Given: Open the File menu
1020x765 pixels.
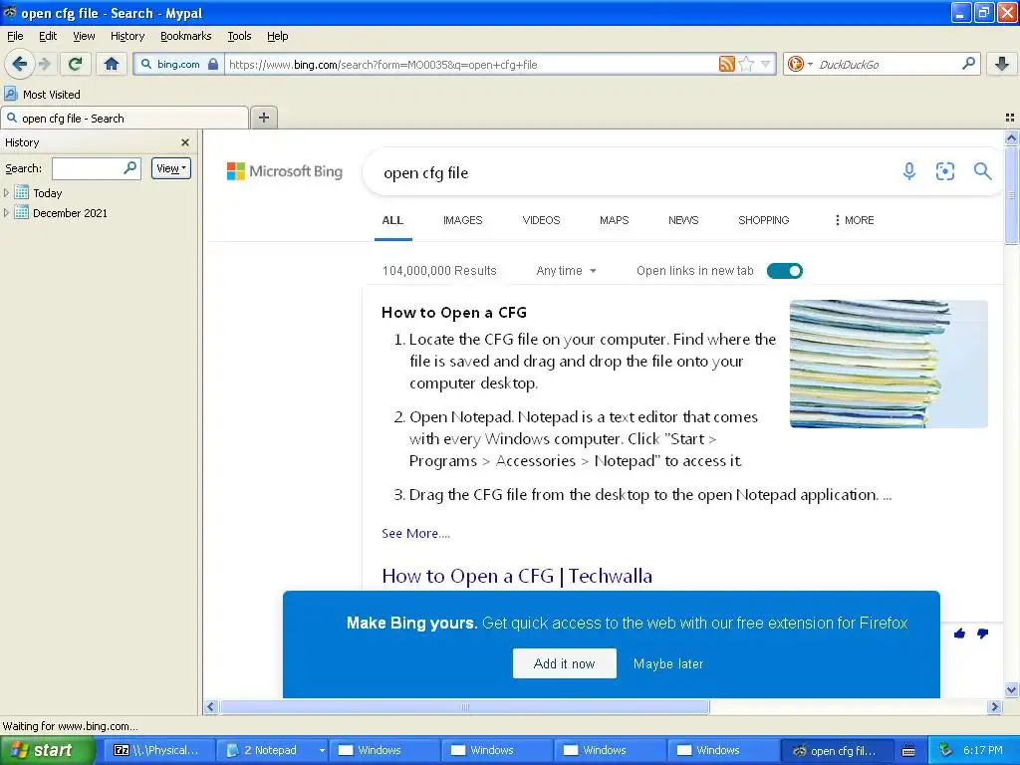Looking at the screenshot, I should point(15,36).
